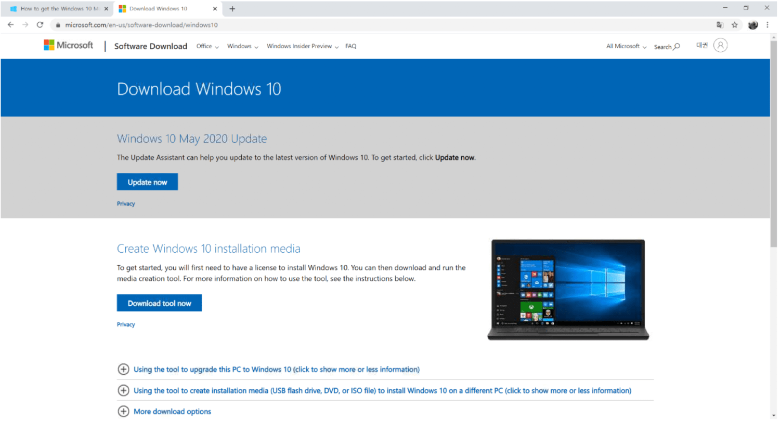Expand the All Microsoft menu
The image size is (780, 422).
626,46
